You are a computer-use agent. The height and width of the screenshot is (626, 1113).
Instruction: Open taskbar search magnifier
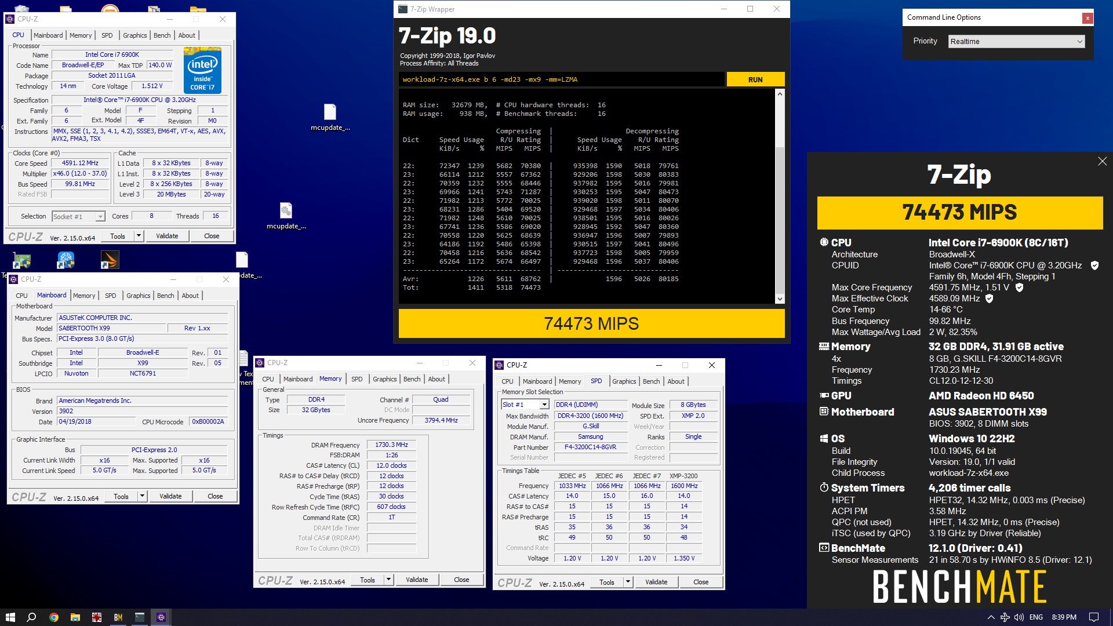[x=32, y=617]
